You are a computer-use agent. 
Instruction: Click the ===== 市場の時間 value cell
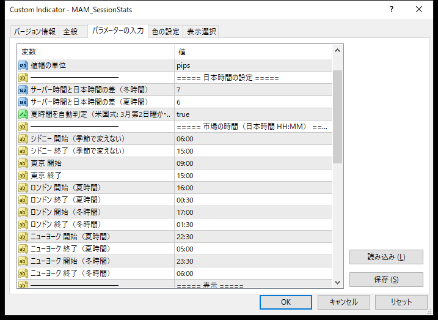click(x=254, y=127)
